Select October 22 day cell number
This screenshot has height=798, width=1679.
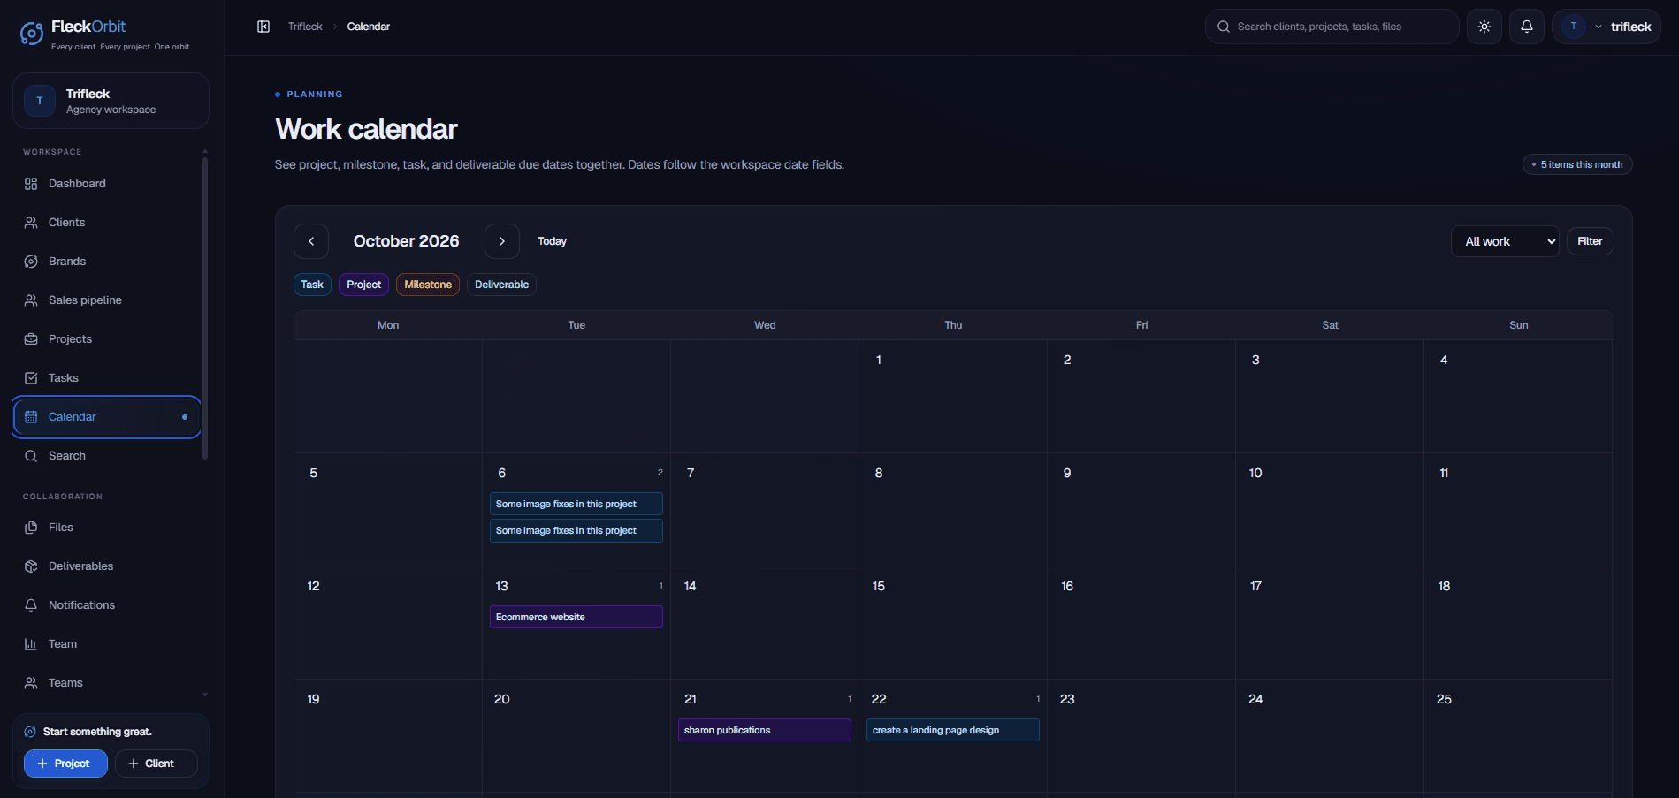click(x=879, y=699)
